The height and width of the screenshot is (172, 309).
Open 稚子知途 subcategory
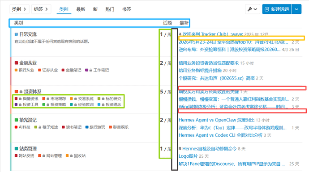[x=46, y=127]
